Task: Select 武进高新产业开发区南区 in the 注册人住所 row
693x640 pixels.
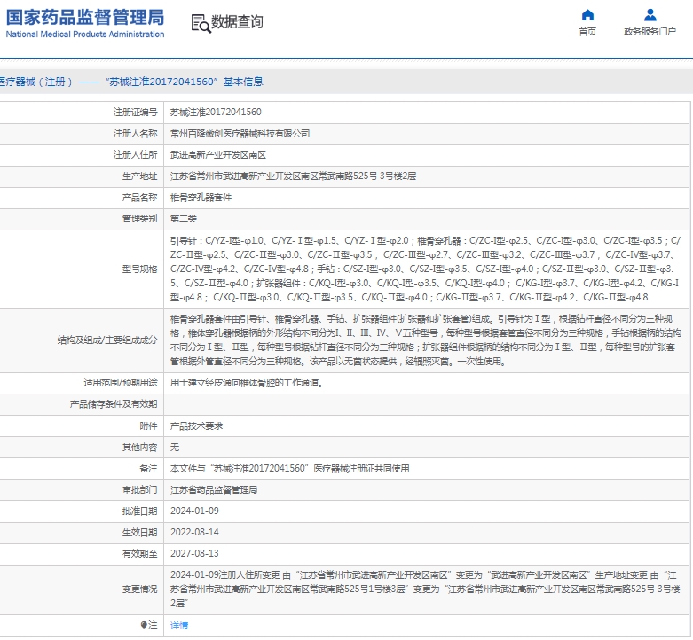Action: coord(218,155)
